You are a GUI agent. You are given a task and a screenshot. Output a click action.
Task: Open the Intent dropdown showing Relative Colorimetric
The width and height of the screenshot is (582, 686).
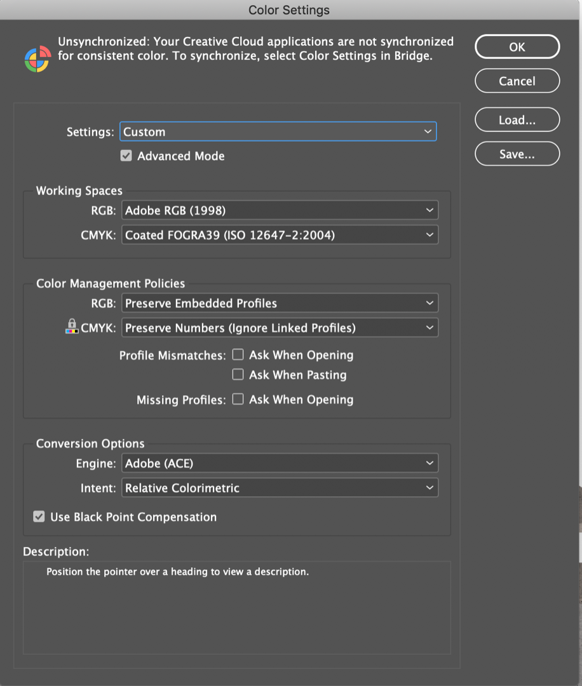tap(280, 488)
